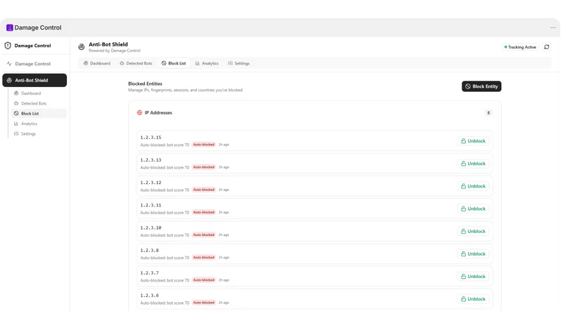Image resolution: width=563 pixels, height=316 pixels.
Task: Click the IP address text 1.2.3.8
Action: point(149,250)
